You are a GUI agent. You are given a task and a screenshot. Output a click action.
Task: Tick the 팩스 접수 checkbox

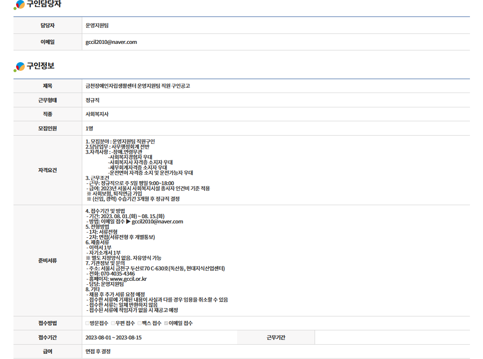tap(140, 323)
